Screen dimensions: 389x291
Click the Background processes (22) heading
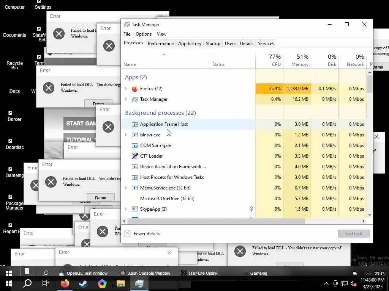[x=160, y=113]
